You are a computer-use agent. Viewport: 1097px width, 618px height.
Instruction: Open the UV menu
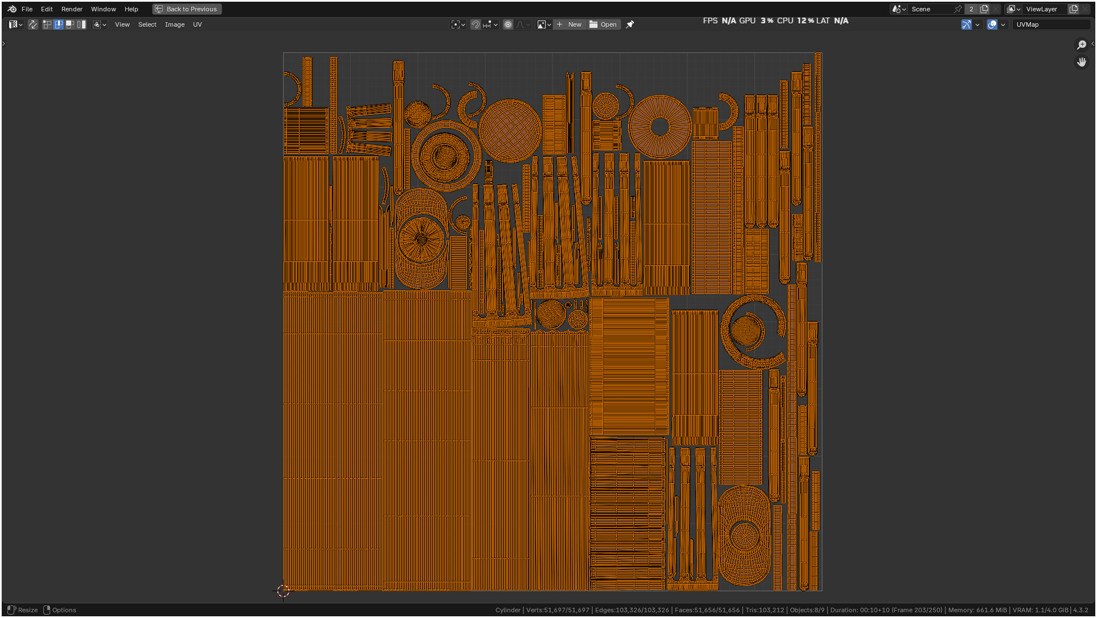pyautogui.click(x=197, y=24)
